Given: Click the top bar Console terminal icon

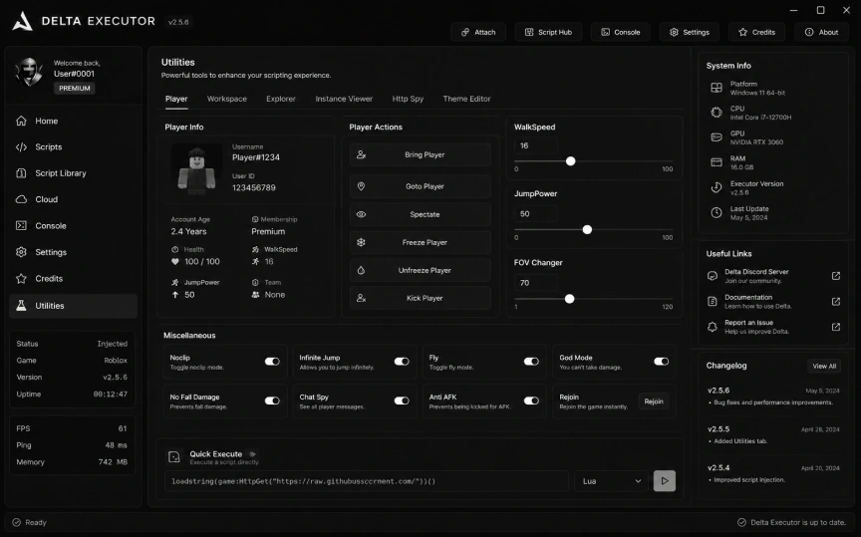Looking at the screenshot, I should (605, 33).
